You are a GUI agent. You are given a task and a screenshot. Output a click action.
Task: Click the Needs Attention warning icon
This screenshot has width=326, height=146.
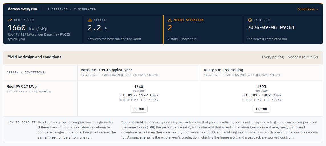pos(170,20)
